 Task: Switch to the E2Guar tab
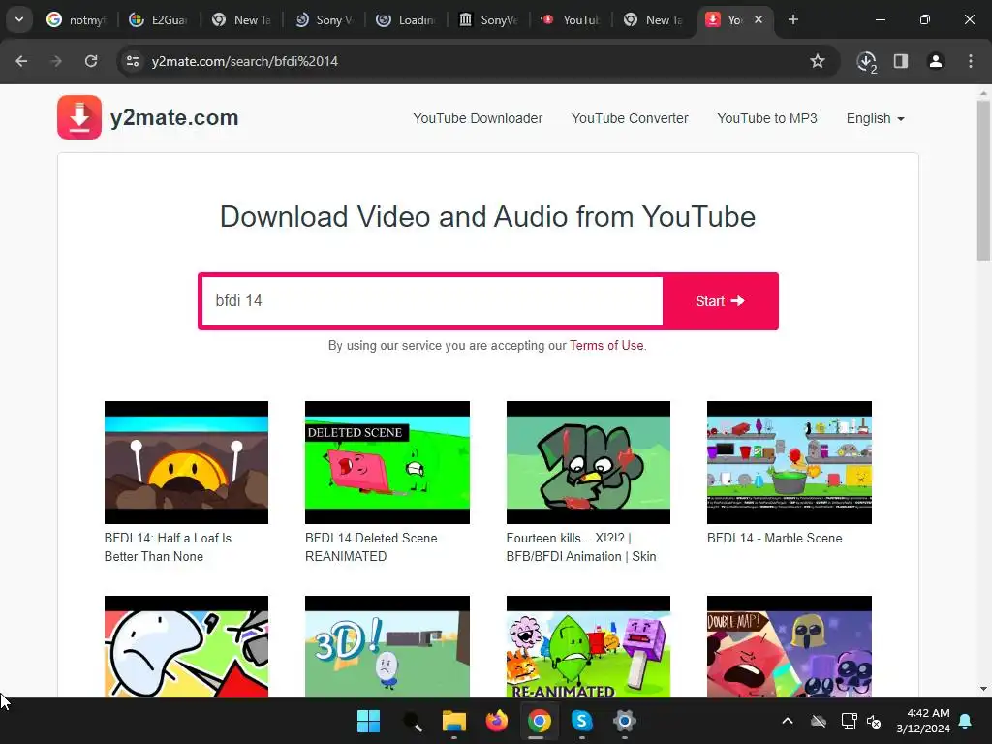click(x=159, y=19)
